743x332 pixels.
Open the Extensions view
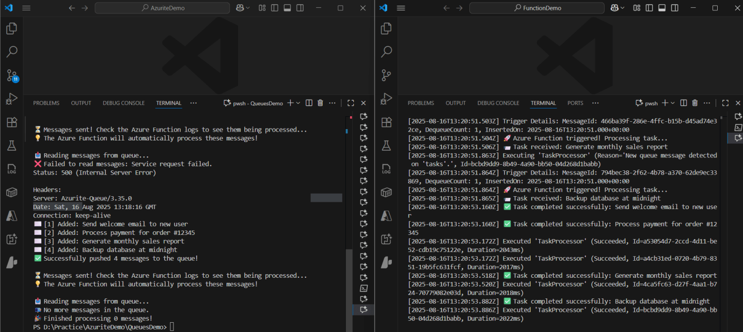[x=11, y=122]
